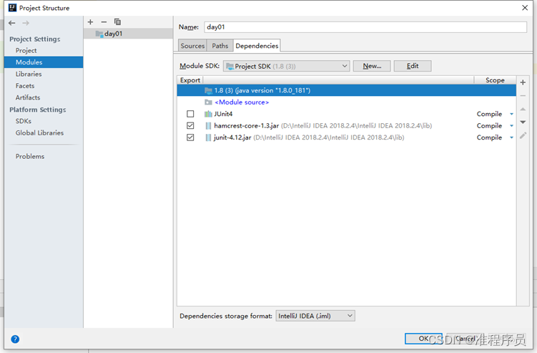Go back with the left arrow icon
The width and height of the screenshot is (537, 353).
pos(12,23)
